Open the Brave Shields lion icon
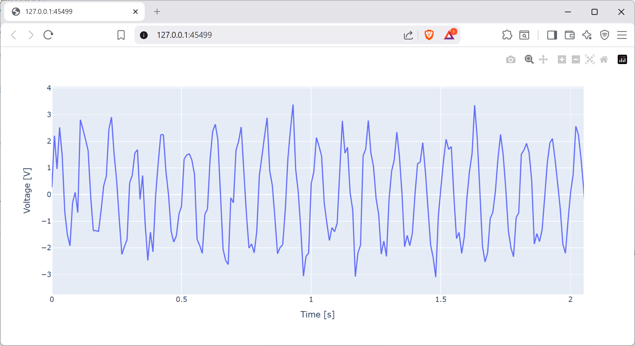 coord(429,35)
